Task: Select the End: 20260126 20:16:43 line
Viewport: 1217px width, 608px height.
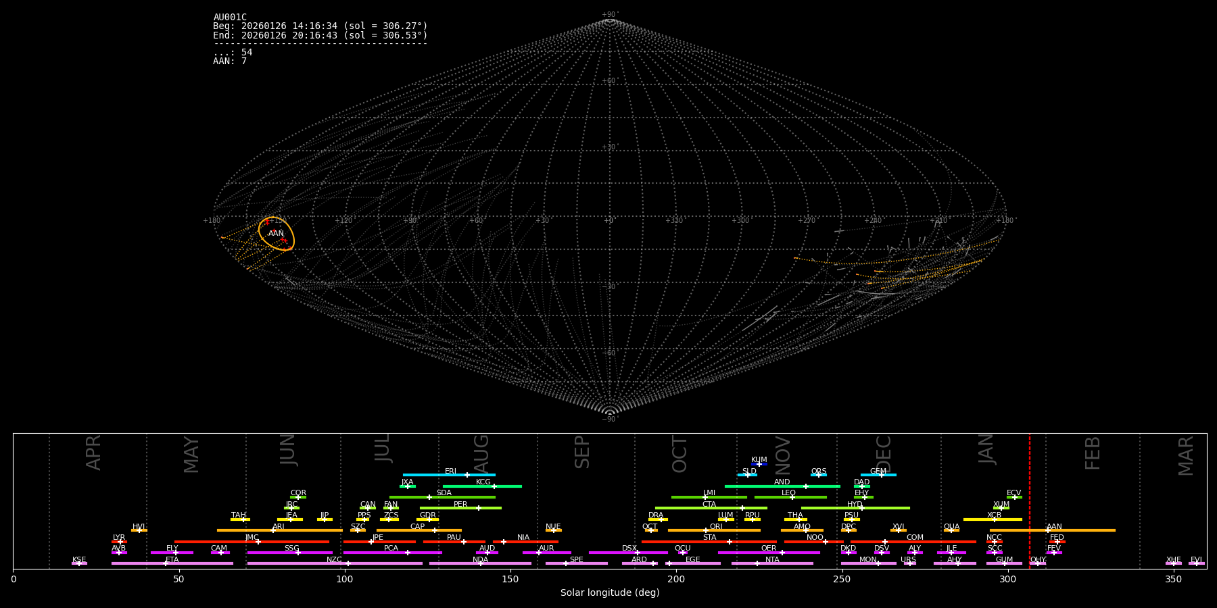Action: (320, 35)
